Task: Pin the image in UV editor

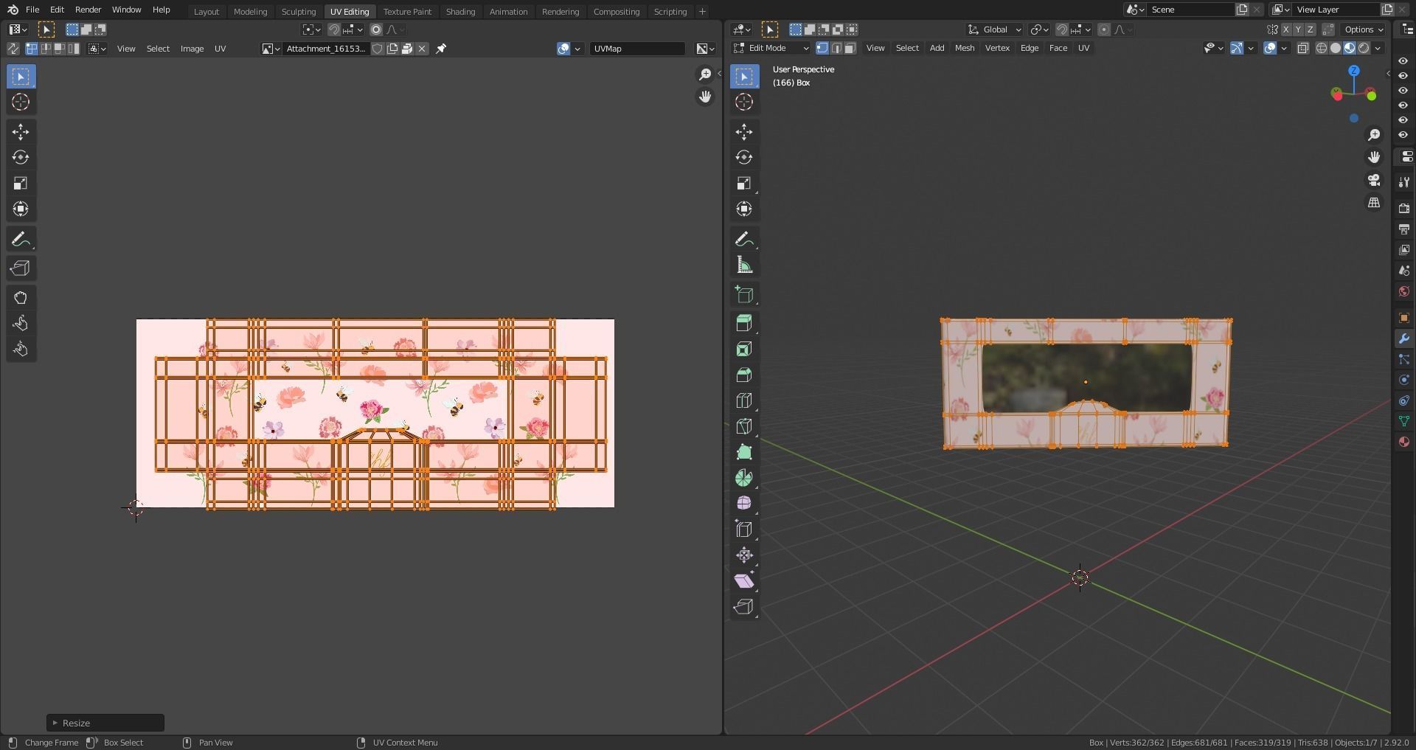Action: (x=441, y=49)
